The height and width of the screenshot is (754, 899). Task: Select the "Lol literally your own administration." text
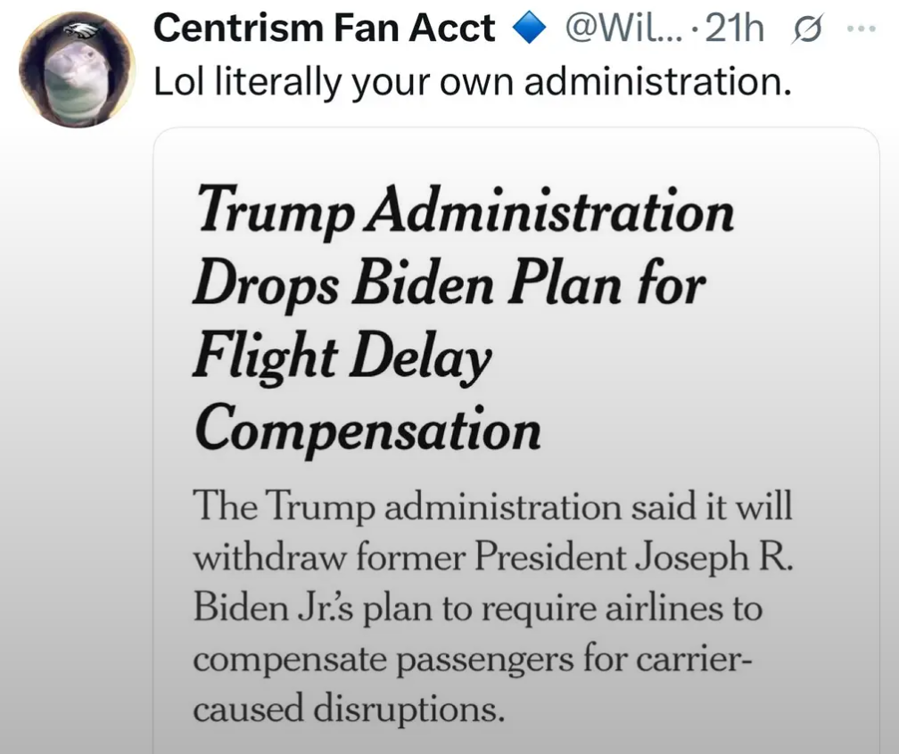[473, 82]
